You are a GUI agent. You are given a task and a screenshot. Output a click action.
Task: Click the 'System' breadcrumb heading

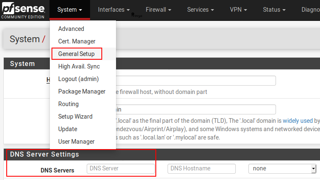coord(25,39)
